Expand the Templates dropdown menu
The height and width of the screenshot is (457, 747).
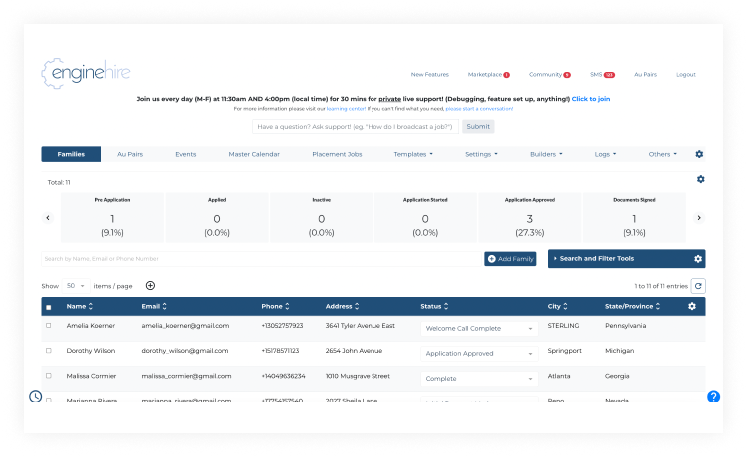[413, 154]
